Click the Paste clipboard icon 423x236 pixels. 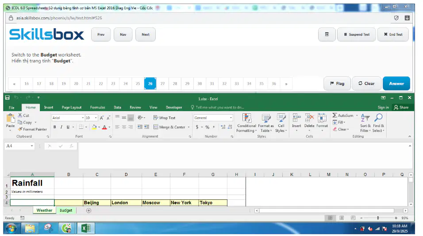[x=11, y=119]
